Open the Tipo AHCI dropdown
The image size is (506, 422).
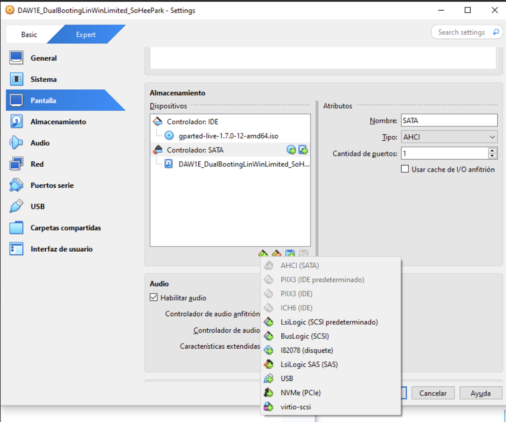pyautogui.click(x=449, y=137)
